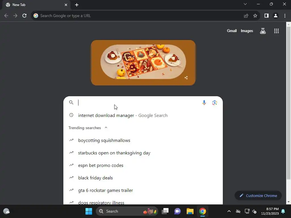Viewport: 291px width, 218px height.
Task: Click the magnifier icon in search box
Action: click(x=71, y=102)
